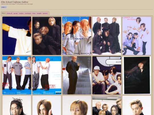Open five members in dark suits on white backdrop
The image size is (154, 115).
click(107, 36)
